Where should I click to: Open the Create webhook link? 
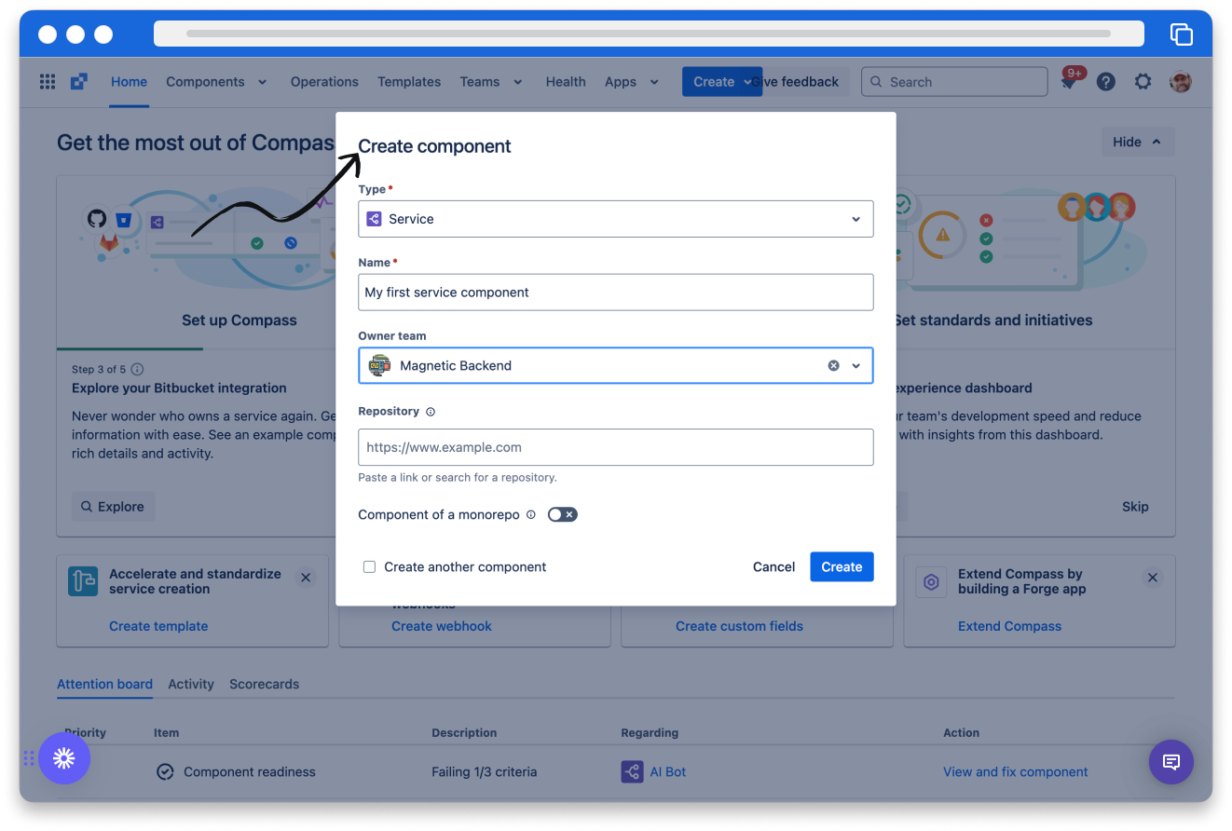tap(442, 626)
